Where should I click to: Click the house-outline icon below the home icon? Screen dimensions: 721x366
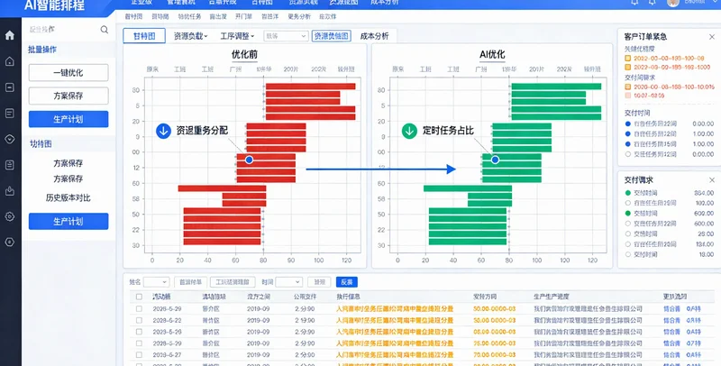coord(10,61)
